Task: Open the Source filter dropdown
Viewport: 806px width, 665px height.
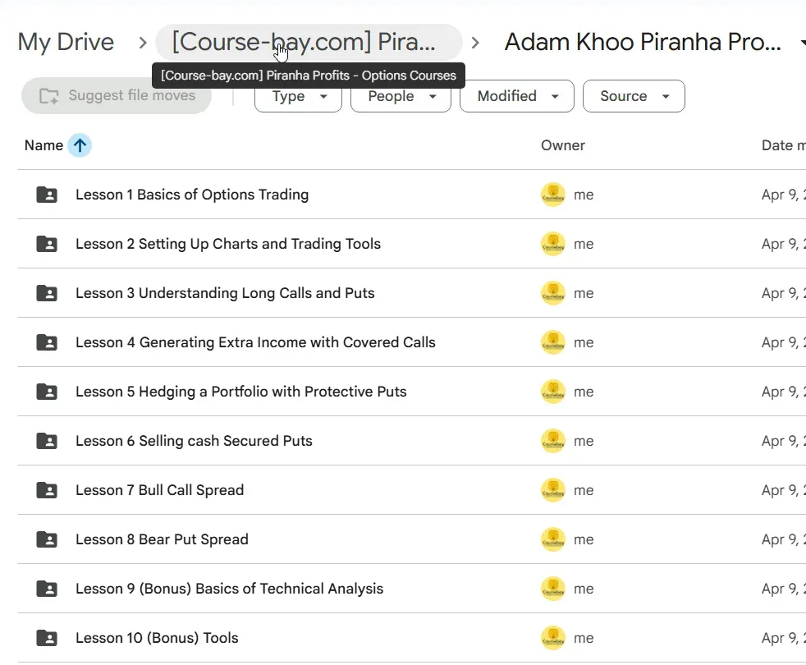Action: (634, 96)
